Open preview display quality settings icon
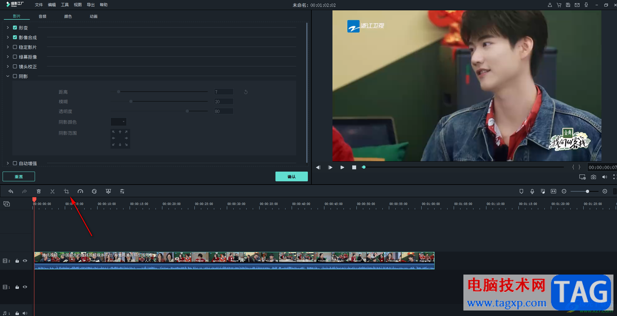The height and width of the screenshot is (316, 617). [x=582, y=177]
